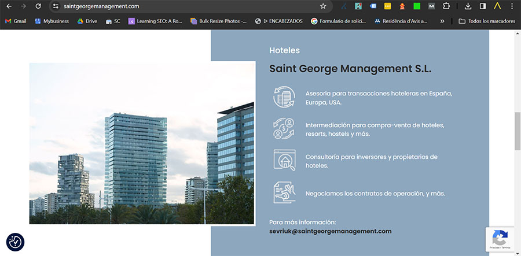Click the sevriuk@saintgeorgemanagement.com email

click(x=331, y=232)
